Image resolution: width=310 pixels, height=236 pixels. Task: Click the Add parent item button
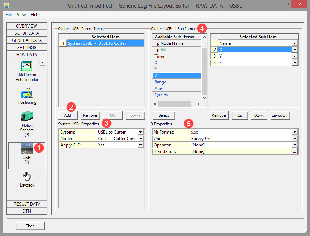click(x=68, y=115)
